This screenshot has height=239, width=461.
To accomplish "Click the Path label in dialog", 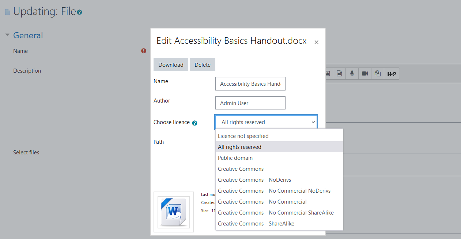I will [159, 142].
